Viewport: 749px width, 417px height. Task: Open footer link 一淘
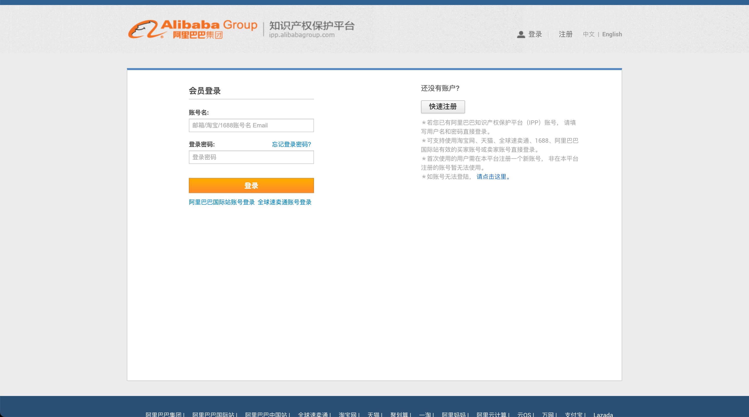click(425, 415)
